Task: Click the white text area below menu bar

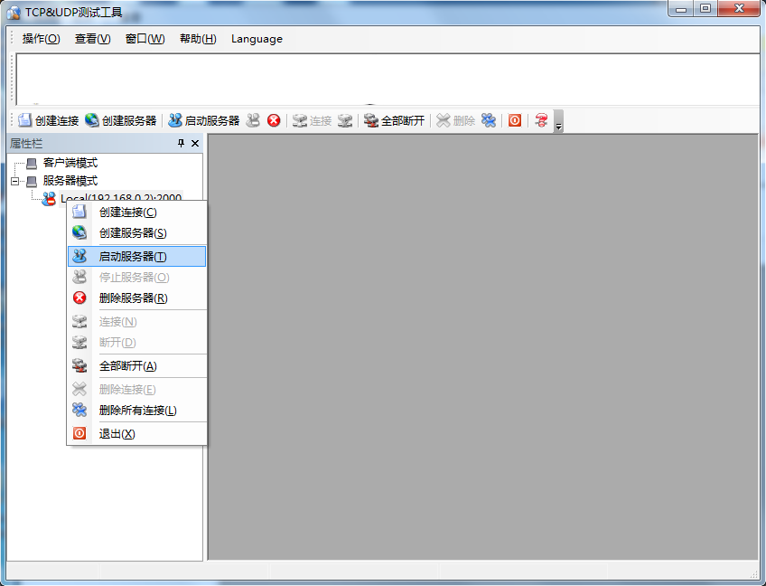Action: (x=388, y=80)
